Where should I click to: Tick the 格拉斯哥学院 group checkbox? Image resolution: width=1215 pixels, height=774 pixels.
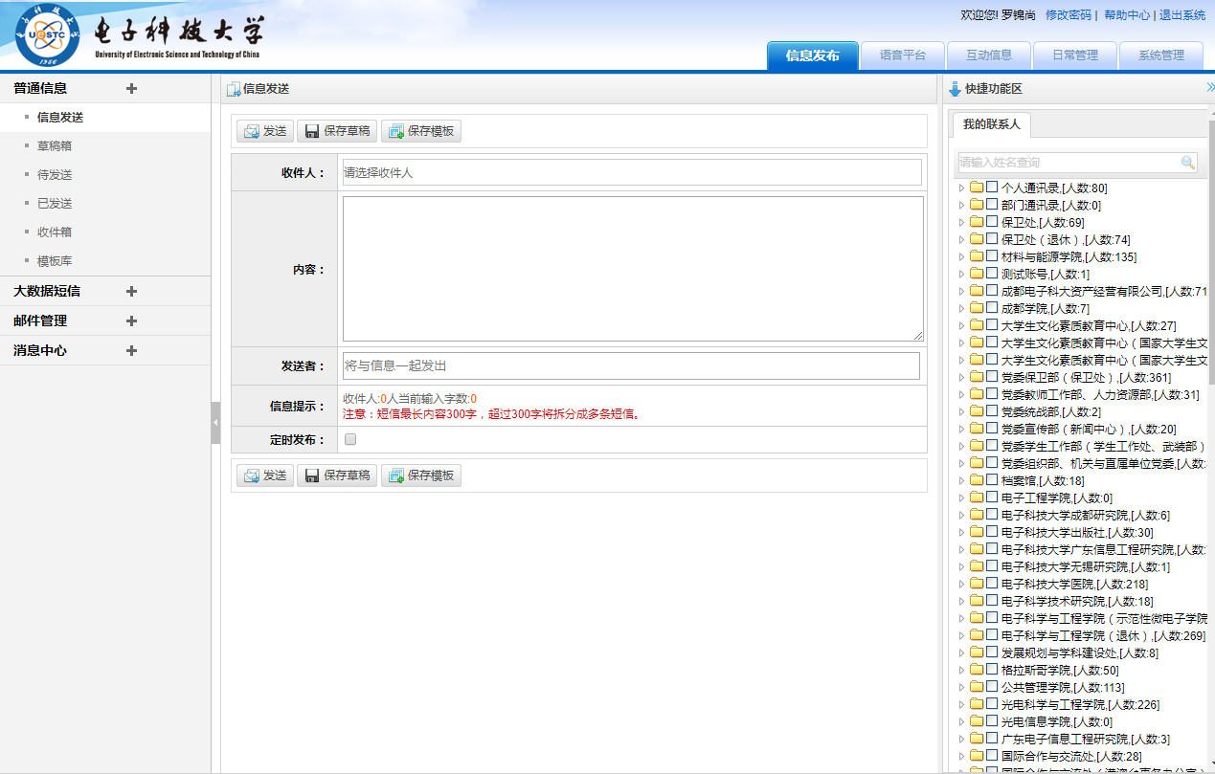click(x=992, y=671)
